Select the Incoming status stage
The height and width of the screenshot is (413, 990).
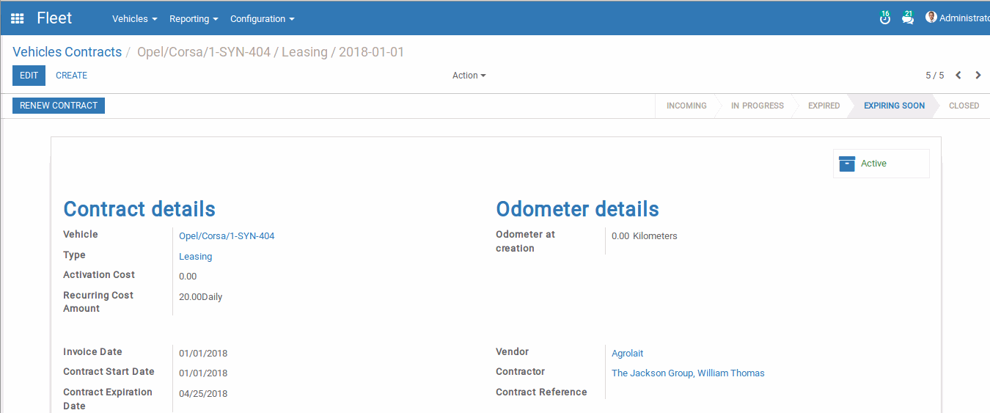[686, 106]
